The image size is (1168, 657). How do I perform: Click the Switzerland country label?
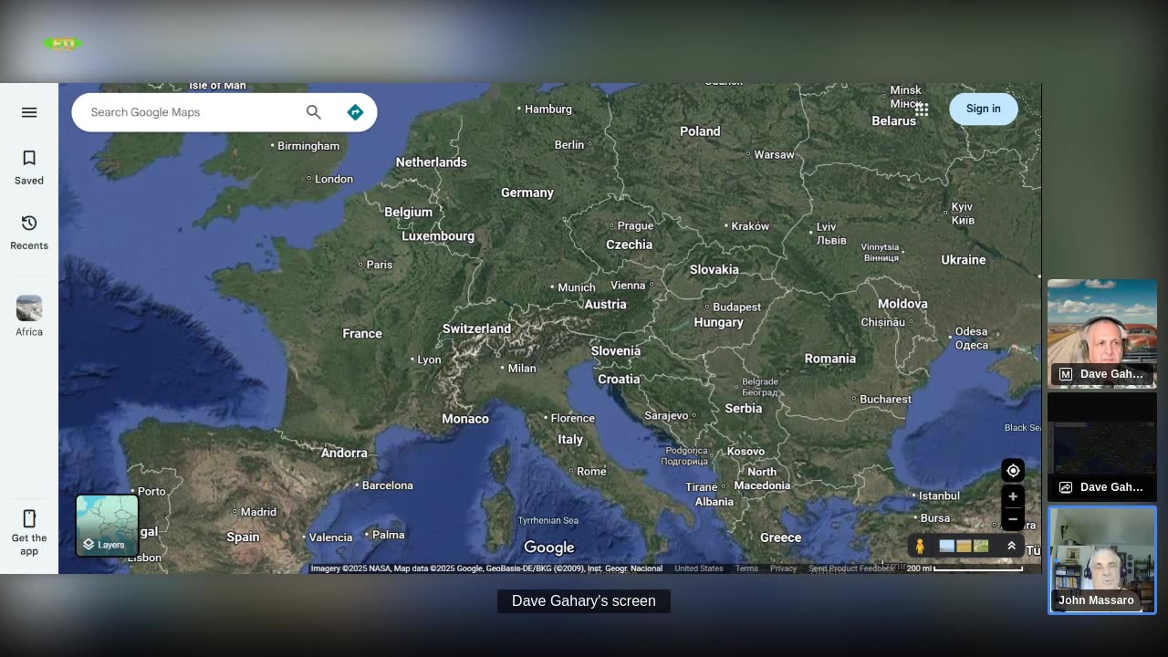point(476,328)
